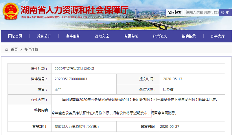This screenshot has width=232, height=135.
Task: Select the 站内搜索 search scope label
Action: click(x=174, y=12)
